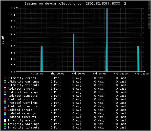This screenshot has height=131, width=151.
Task: Click the Redirect timeouts legend label
Action: 23,96
